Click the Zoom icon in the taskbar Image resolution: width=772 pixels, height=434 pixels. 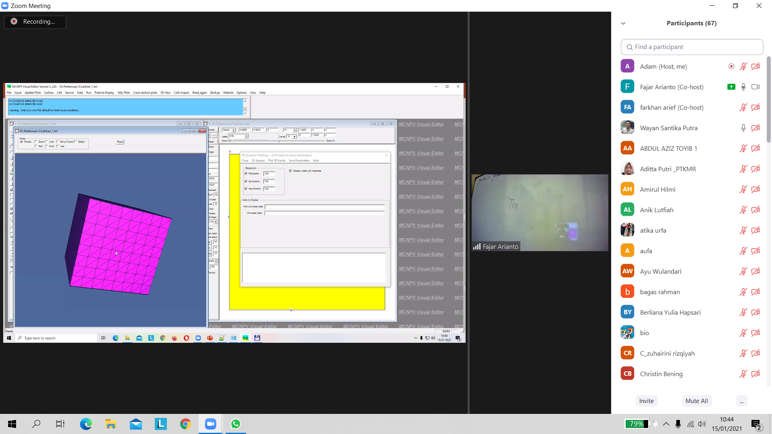click(x=210, y=424)
